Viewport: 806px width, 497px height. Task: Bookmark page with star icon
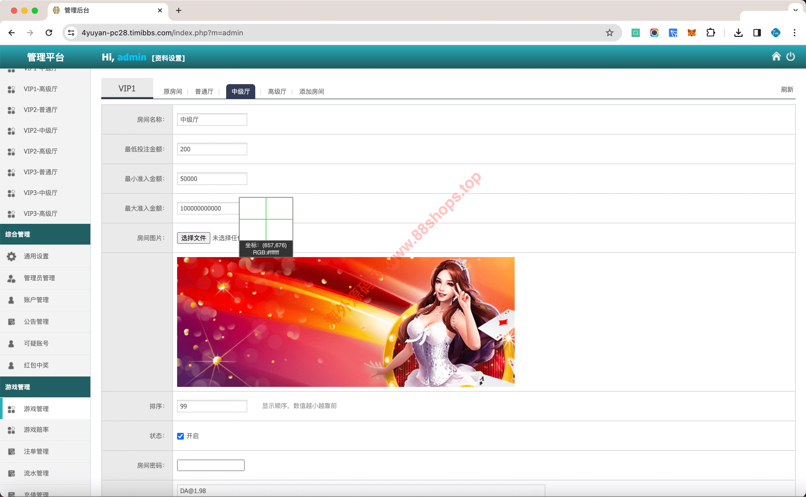click(609, 33)
